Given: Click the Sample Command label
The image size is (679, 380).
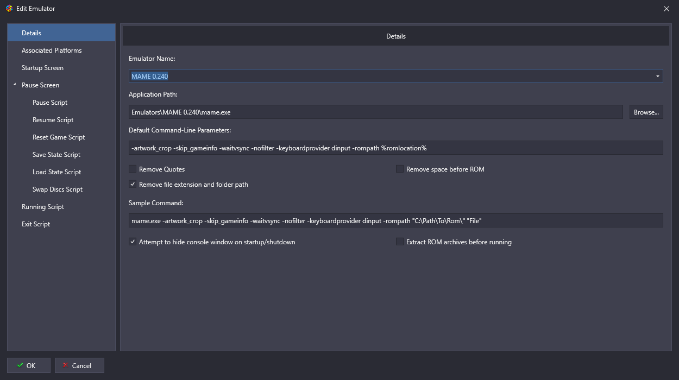Looking at the screenshot, I should [x=156, y=202].
